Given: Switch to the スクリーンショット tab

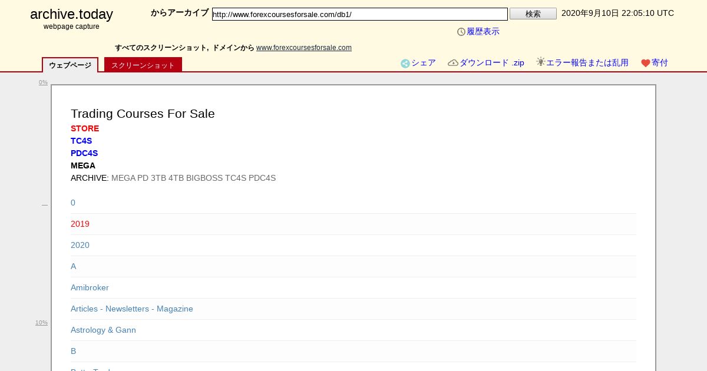Looking at the screenshot, I should coord(143,65).
